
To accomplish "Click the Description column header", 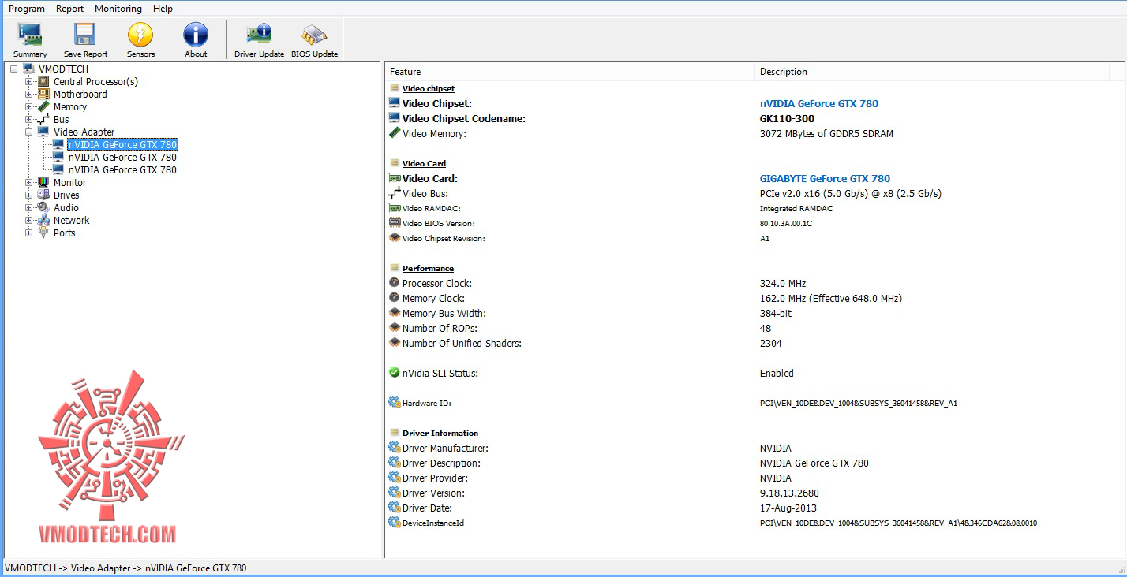I will tap(931, 72).
